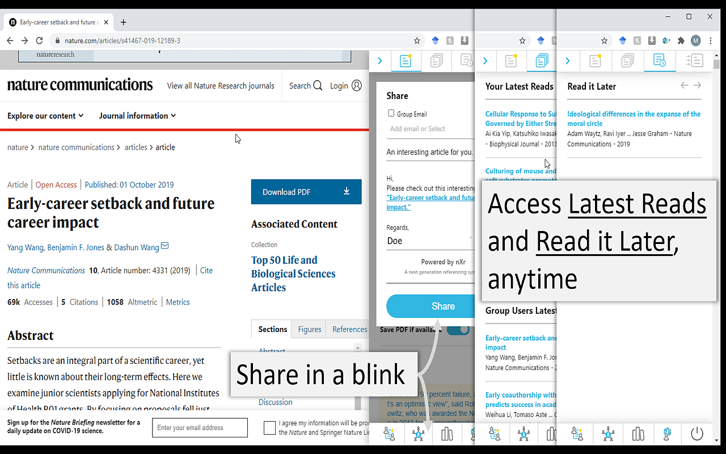This screenshot has width=726, height=454.
Task: Collapse the Your Latest Reads panel chevron
Action: (485, 61)
